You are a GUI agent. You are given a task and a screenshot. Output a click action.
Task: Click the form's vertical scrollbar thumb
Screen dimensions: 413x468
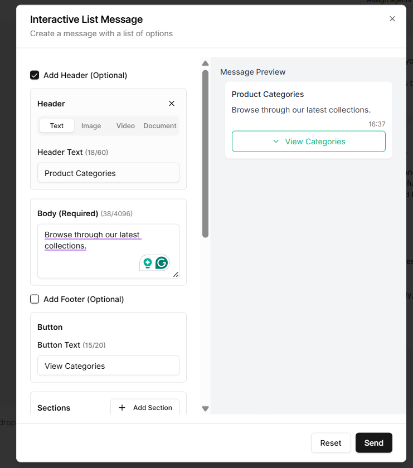pos(205,153)
